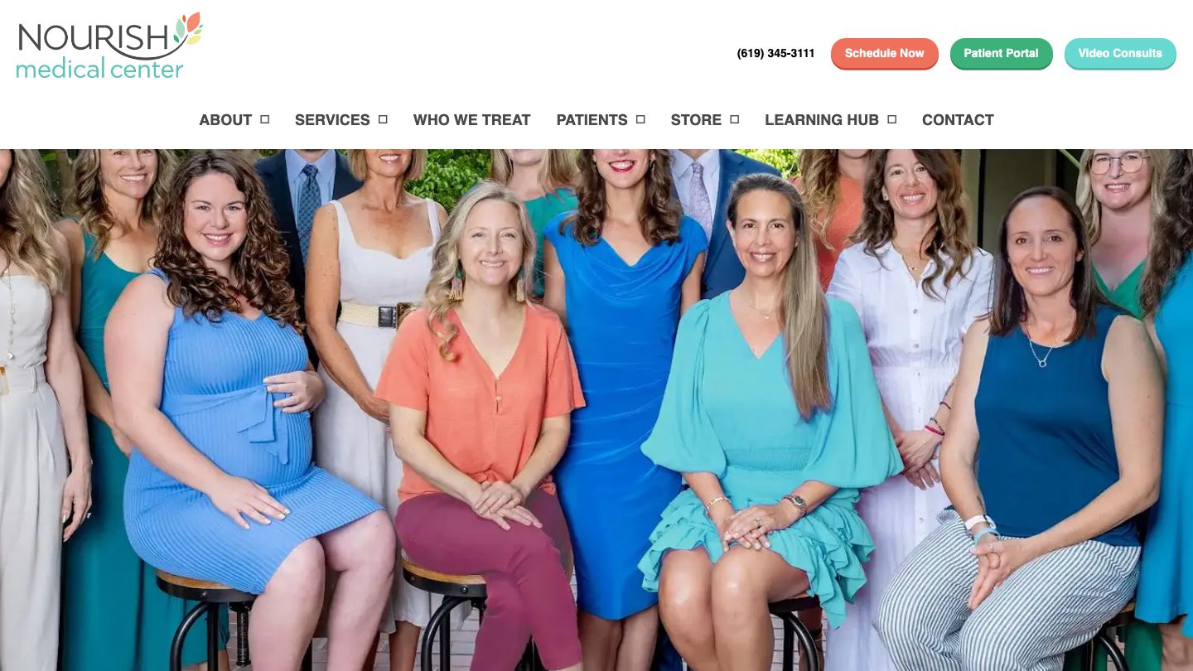Image resolution: width=1193 pixels, height=671 pixels.
Task: Go to the Who We Treat page
Action: pos(472,120)
